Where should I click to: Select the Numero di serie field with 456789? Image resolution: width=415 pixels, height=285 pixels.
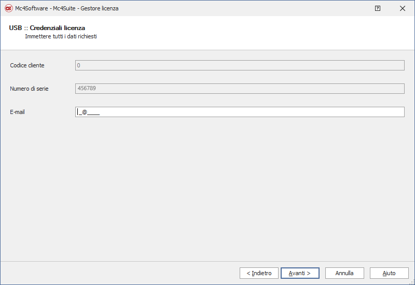click(x=240, y=89)
